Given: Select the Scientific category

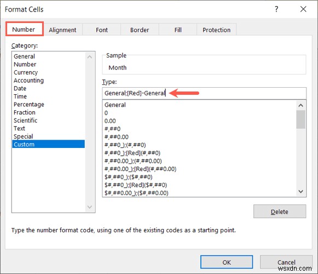Looking at the screenshot, I should click(x=49, y=121).
